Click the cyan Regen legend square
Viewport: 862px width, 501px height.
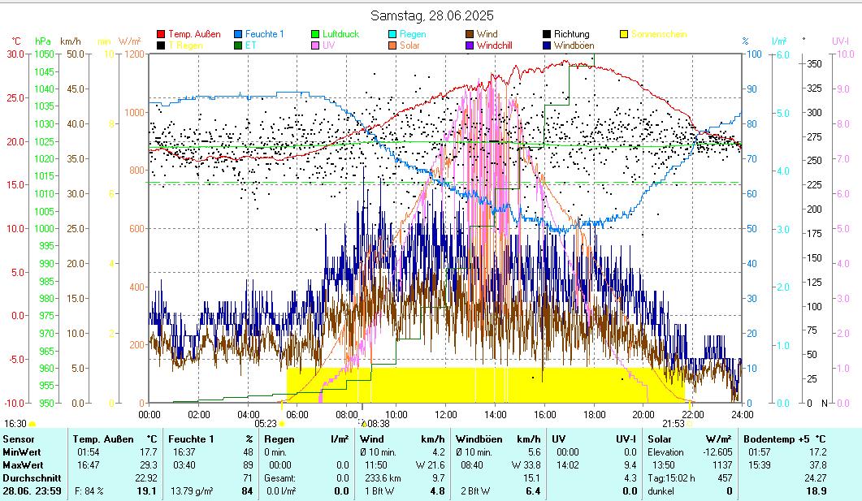click(x=393, y=35)
